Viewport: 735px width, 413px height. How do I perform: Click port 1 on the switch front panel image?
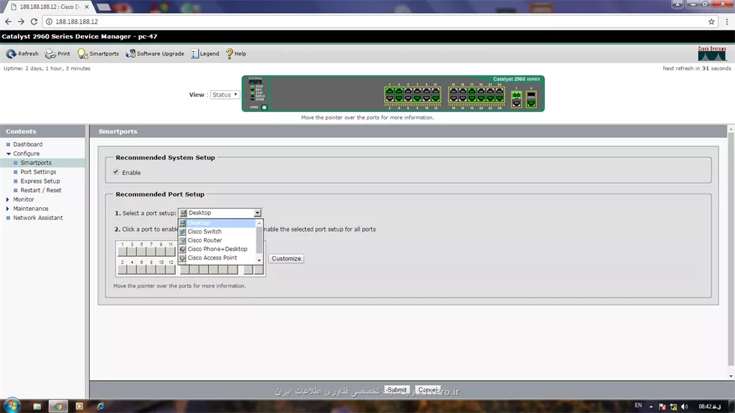[390, 91]
